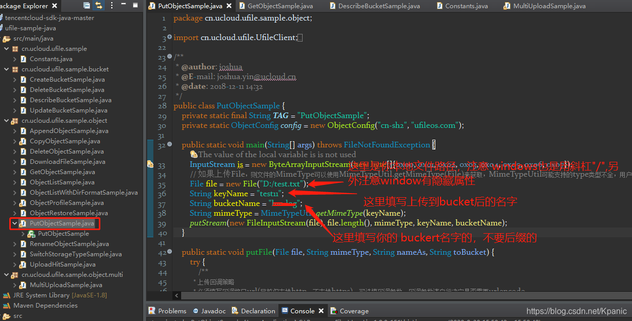Screen dimensions: 632x321
Task: Click the Java file icon beside ObjectProfileSample.java
Action: tap(23, 203)
